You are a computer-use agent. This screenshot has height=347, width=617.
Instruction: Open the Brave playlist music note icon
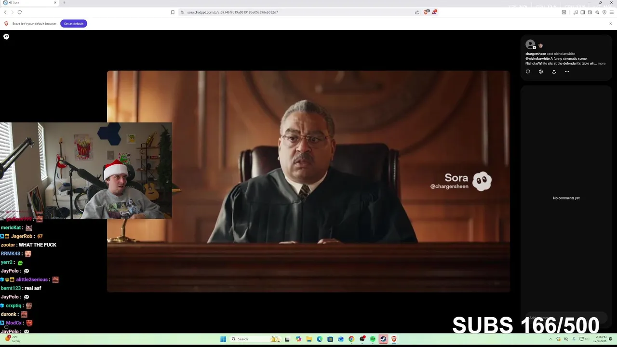pyautogui.click(x=576, y=12)
